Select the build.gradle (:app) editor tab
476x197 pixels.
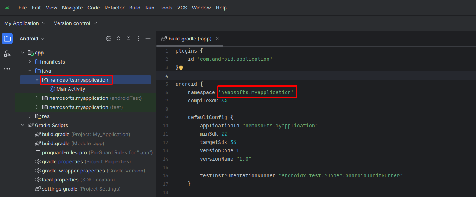coord(190,39)
